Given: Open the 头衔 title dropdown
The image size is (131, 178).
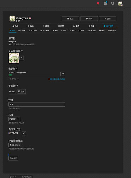Looking at the screenshot, I should (x=14, y=119).
